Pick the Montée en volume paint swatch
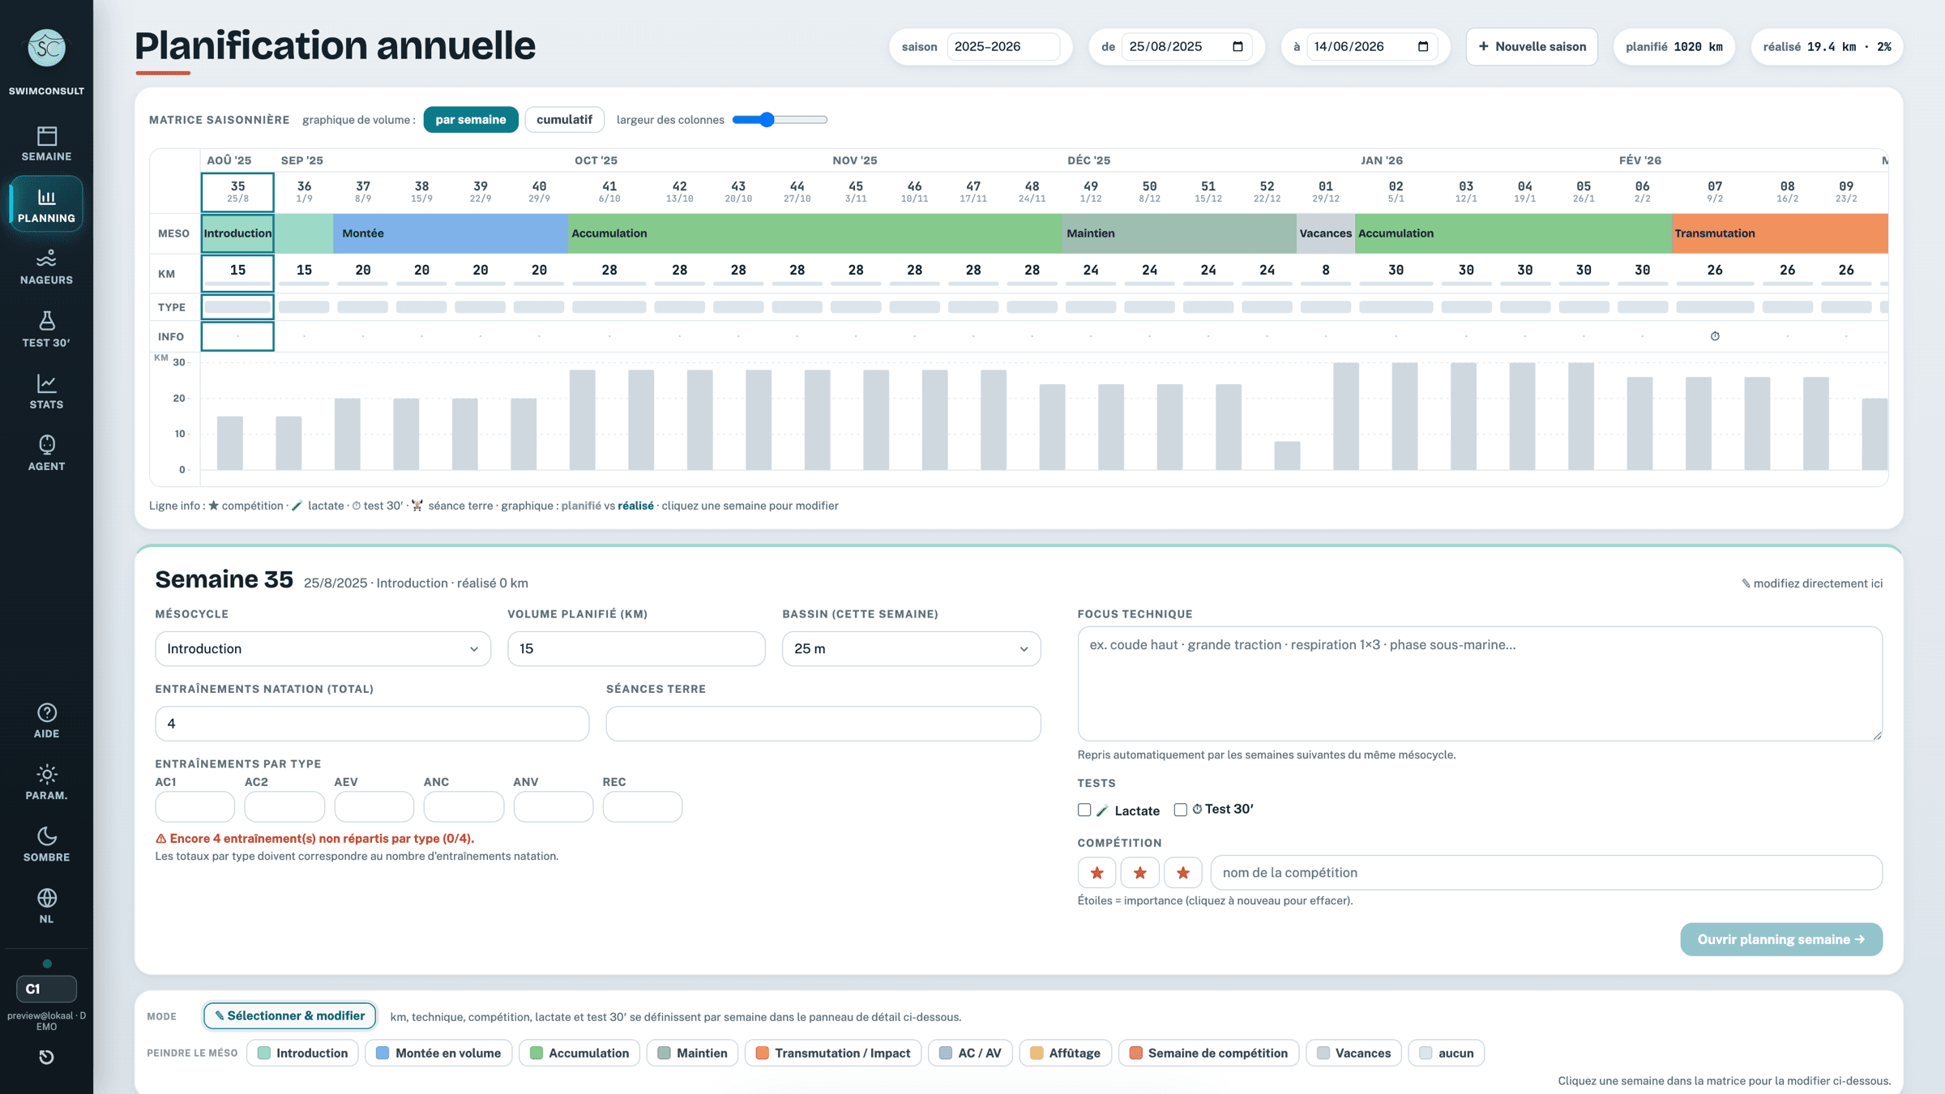Viewport: 1945px width, 1094px height. [438, 1053]
